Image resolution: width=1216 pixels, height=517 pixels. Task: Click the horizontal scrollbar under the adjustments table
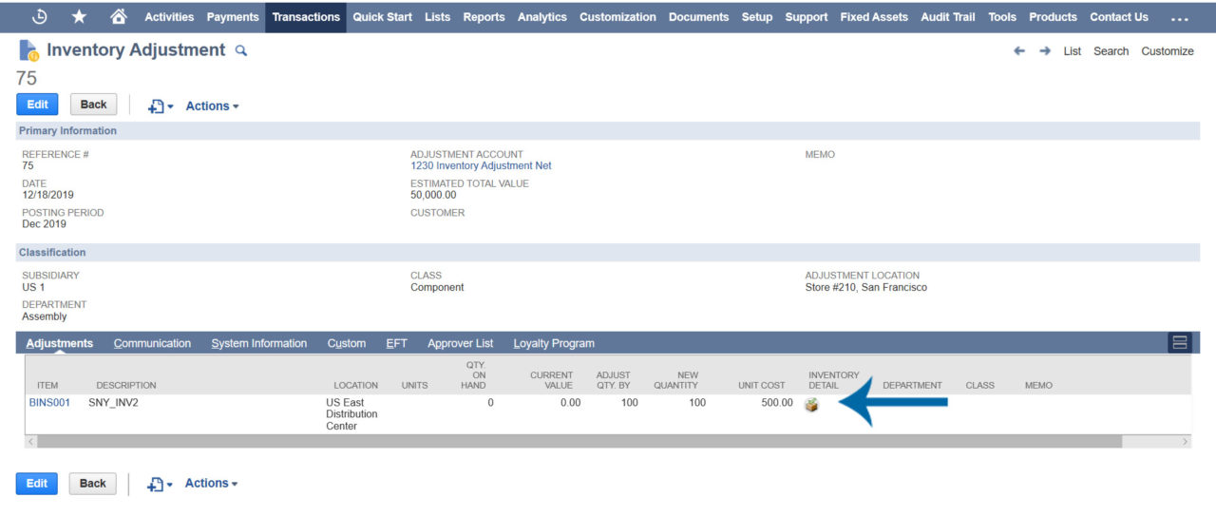coord(579,442)
